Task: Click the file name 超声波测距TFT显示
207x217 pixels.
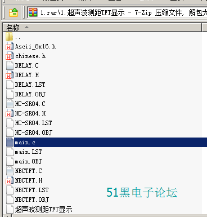Action: coord(43,209)
